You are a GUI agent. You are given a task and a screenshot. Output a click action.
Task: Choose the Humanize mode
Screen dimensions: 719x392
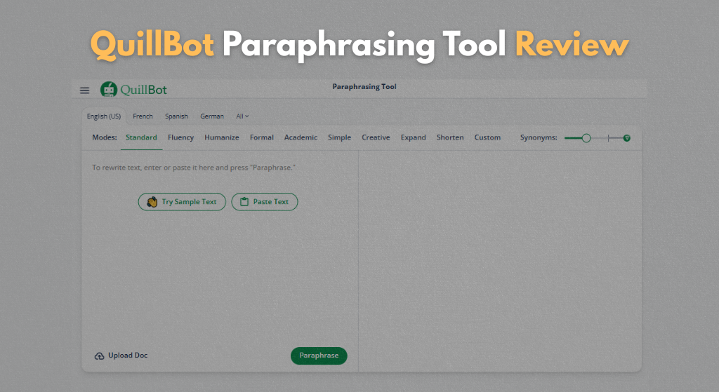(x=222, y=137)
